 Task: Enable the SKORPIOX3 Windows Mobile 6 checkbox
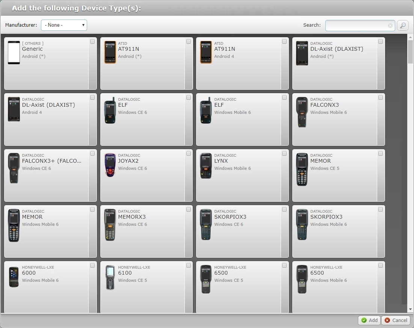[381, 209]
